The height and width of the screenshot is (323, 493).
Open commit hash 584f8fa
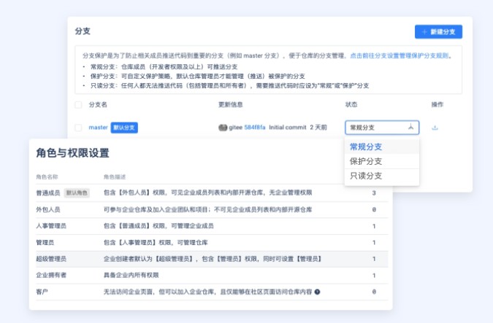click(x=255, y=128)
